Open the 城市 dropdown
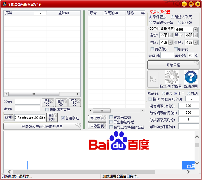 pos(195,35)
